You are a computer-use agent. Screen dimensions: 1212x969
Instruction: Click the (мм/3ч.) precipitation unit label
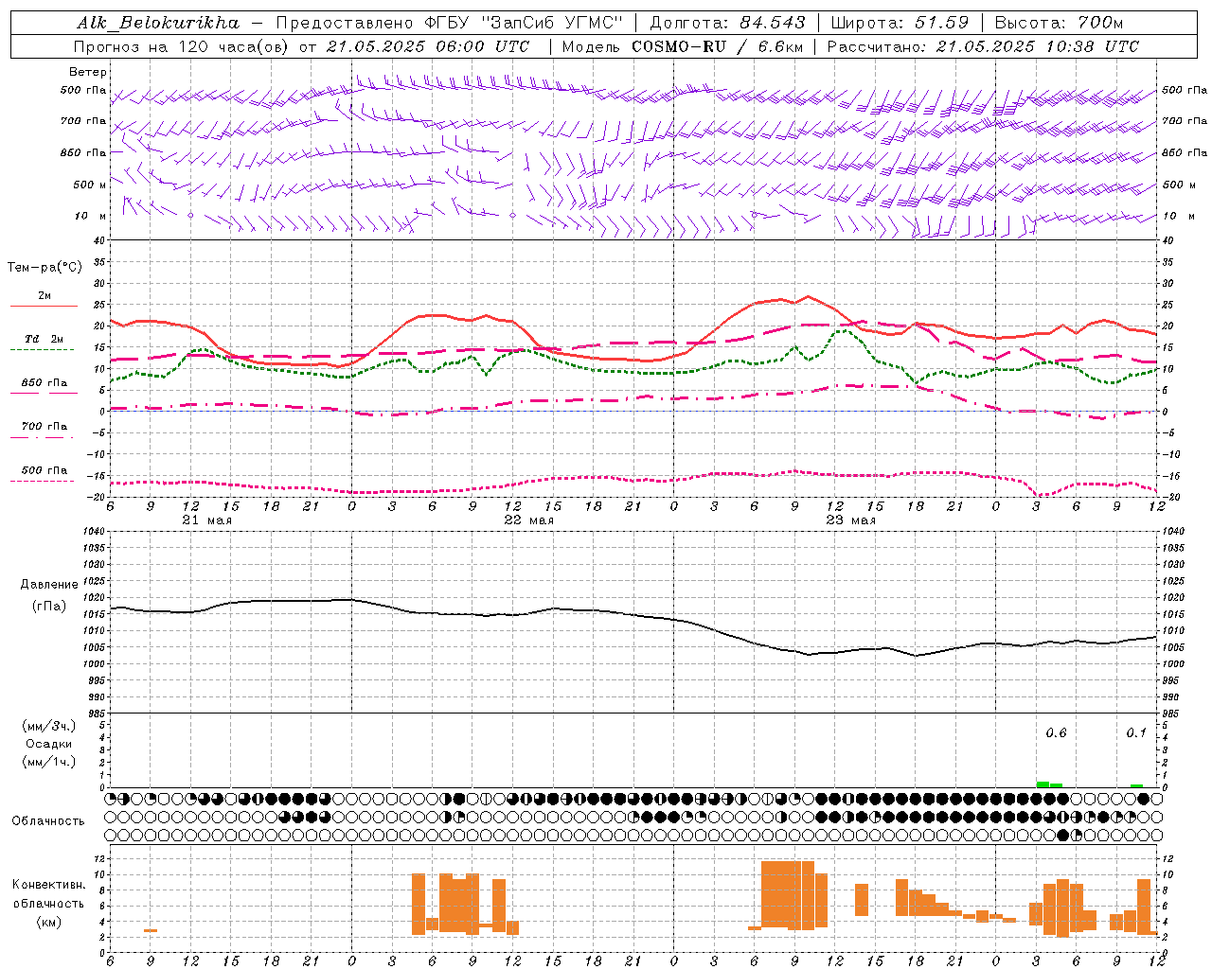pyautogui.click(x=49, y=726)
